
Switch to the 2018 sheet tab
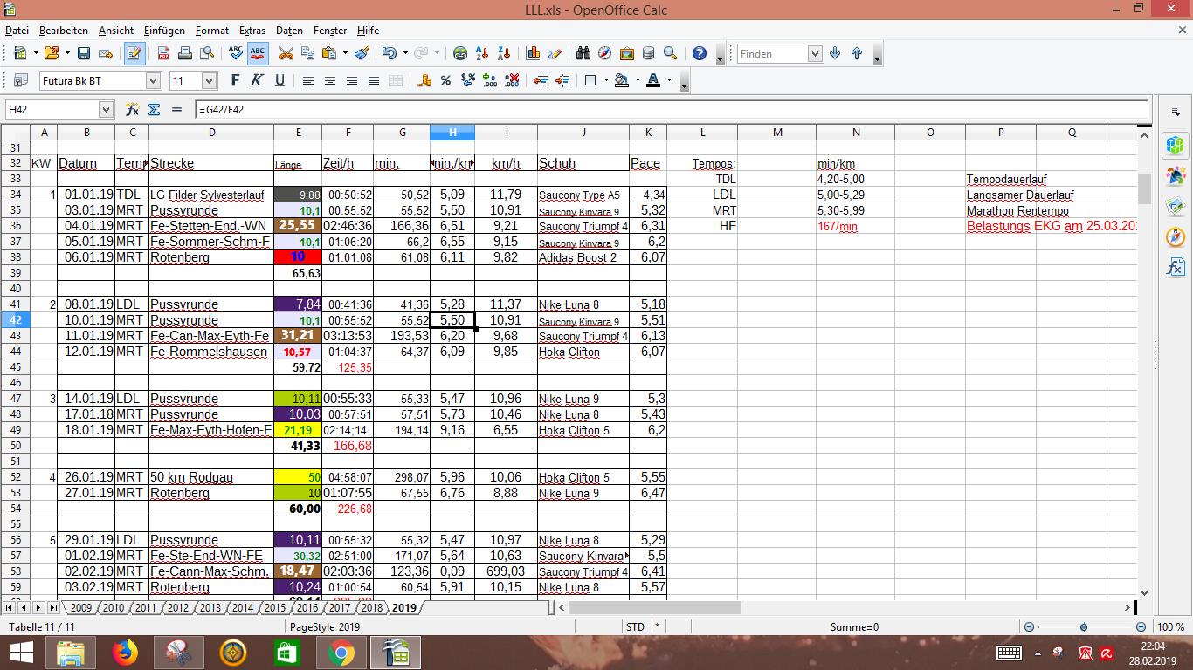coord(371,607)
